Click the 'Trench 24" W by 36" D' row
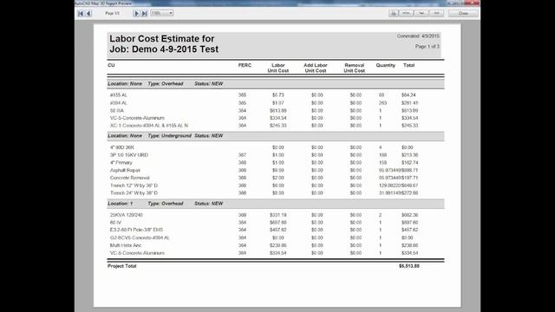555x312 pixels. pos(134,193)
